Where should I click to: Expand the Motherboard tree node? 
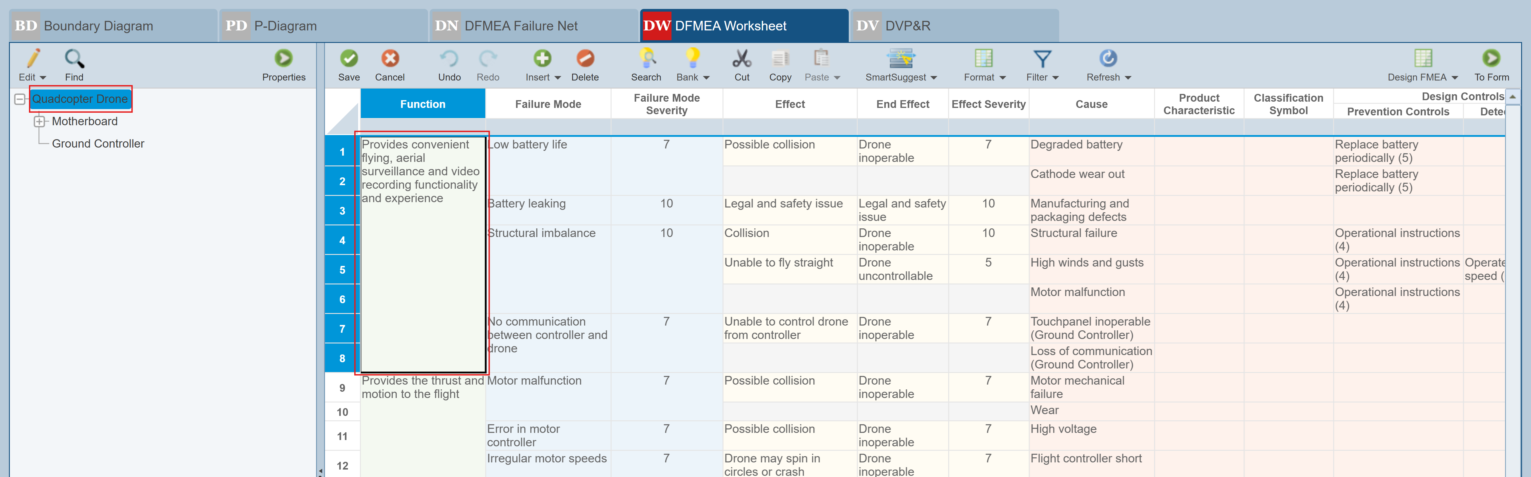tap(39, 122)
